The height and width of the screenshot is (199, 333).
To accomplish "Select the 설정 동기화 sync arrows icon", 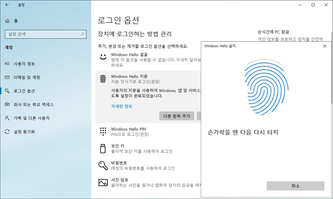I will click(x=7, y=132).
